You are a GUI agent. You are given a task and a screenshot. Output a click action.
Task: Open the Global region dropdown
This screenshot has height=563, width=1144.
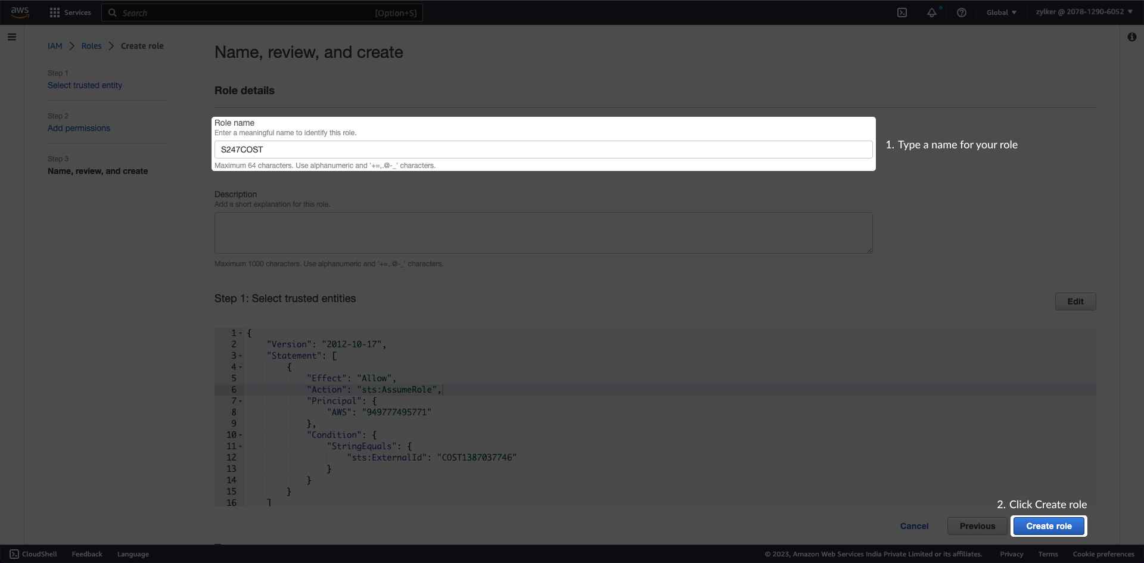pos(1002,13)
